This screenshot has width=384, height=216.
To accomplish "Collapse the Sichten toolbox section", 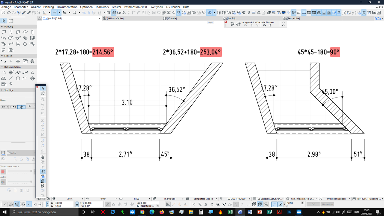I will tap(2, 56).
